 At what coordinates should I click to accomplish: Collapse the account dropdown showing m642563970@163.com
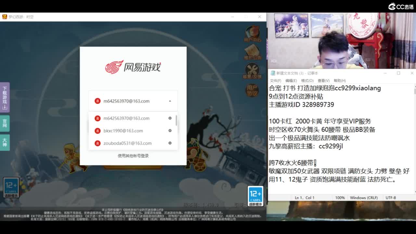(170, 101)
